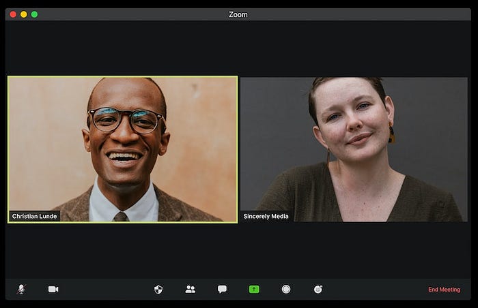Click the Zoom title text
Image resolution: width=478 pixels, height=308 pixels.
[x=238, y=14]
